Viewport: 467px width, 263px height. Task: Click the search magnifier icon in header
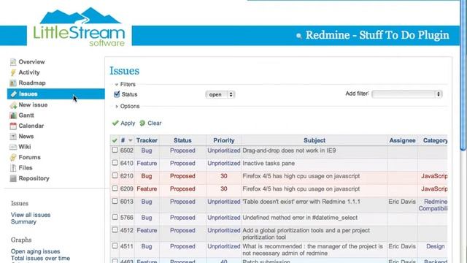click(x=299, y=36)
